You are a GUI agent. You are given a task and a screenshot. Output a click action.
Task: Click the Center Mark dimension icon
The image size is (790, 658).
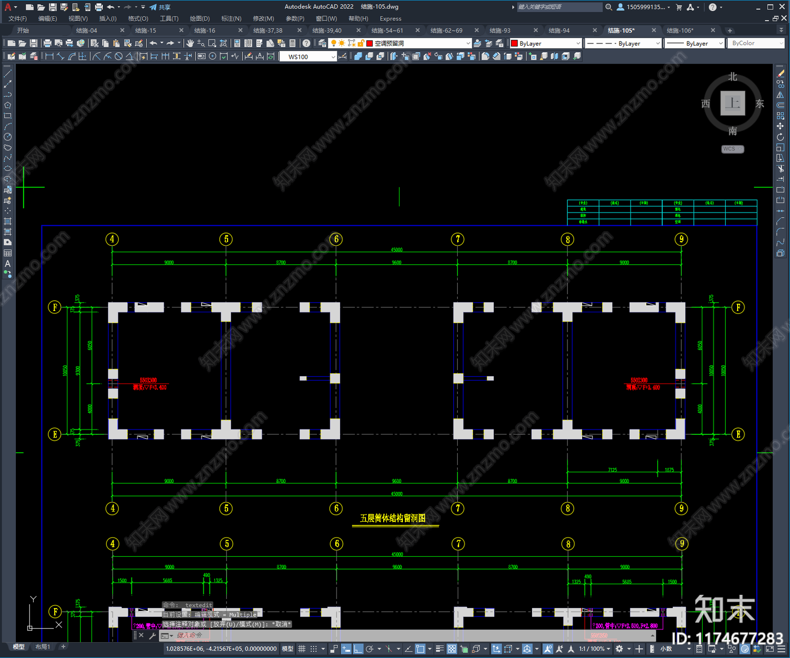tap(212, 56)
